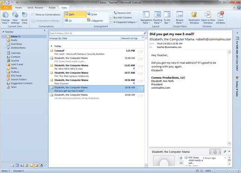The width and height of the screenshot is (241, 173).
Task: Flag the 'Let me send you pictures' message
Action: 141,96
